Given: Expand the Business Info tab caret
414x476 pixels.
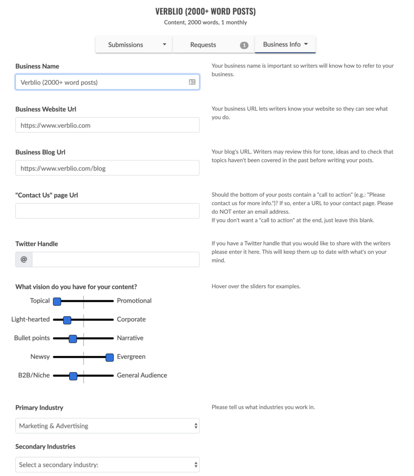Looking at the screenshot, I should click(306, 45).
